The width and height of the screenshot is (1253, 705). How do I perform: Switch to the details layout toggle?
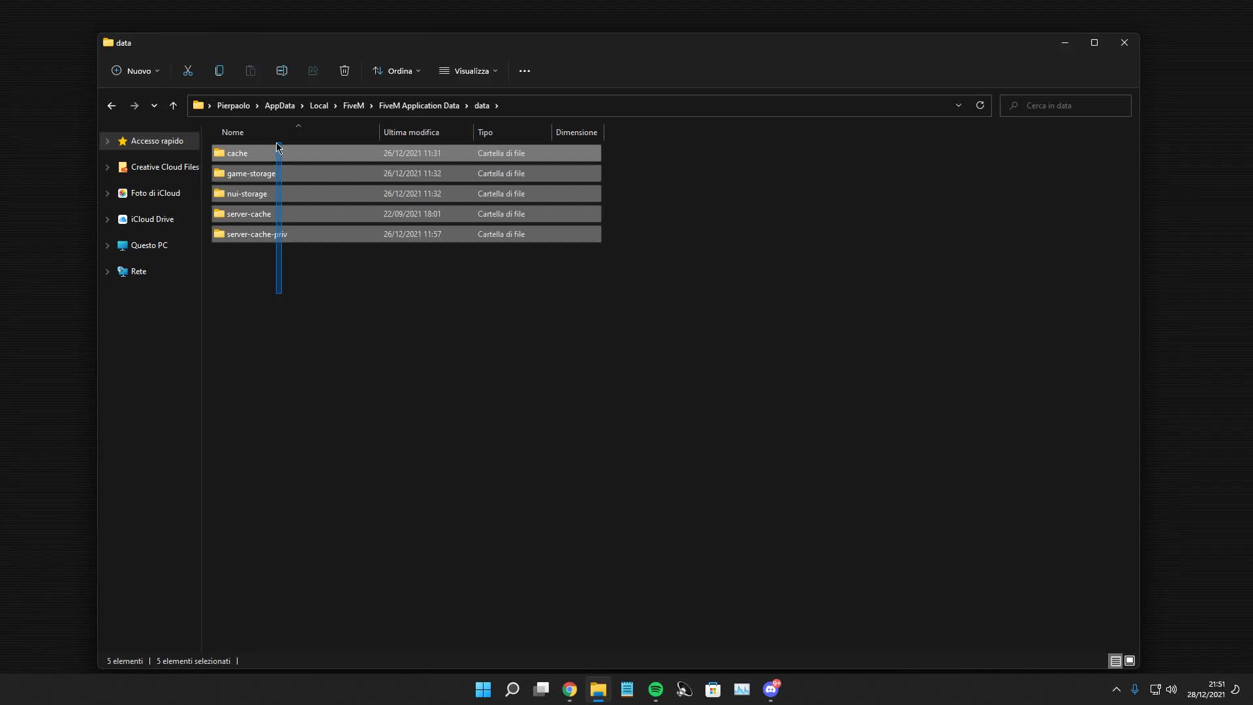click(1115, 661)
